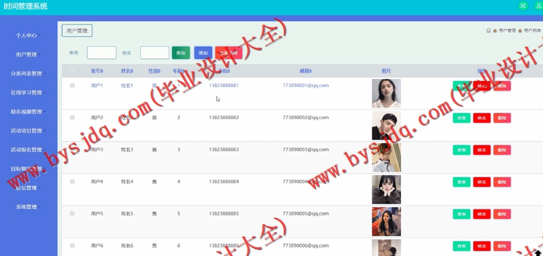Click 查看 button for 用户5

click(x=461, y=214)
